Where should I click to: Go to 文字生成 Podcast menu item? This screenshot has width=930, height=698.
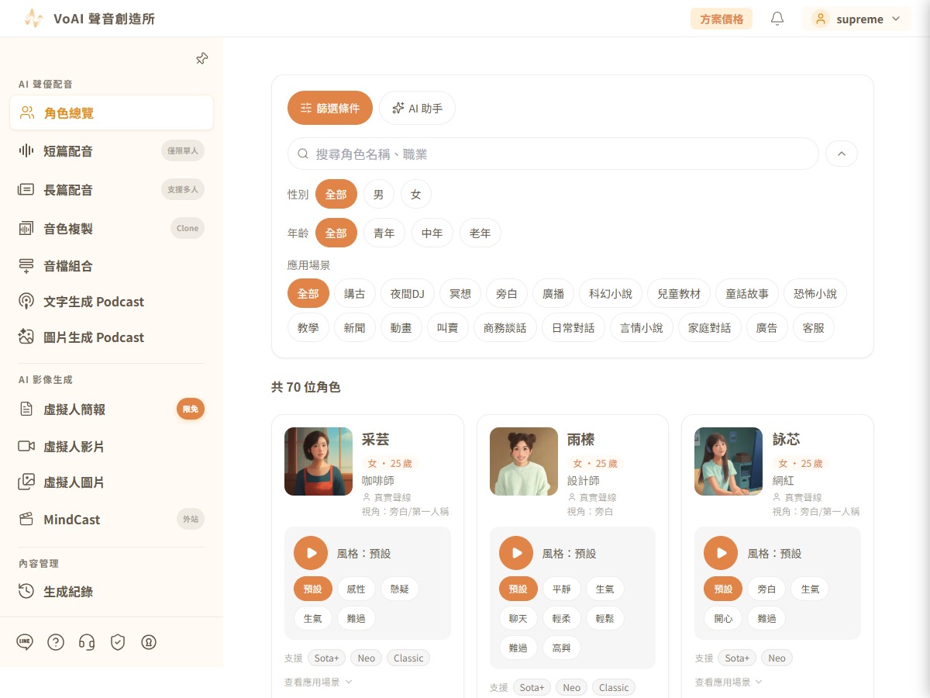tap(112, 302)
